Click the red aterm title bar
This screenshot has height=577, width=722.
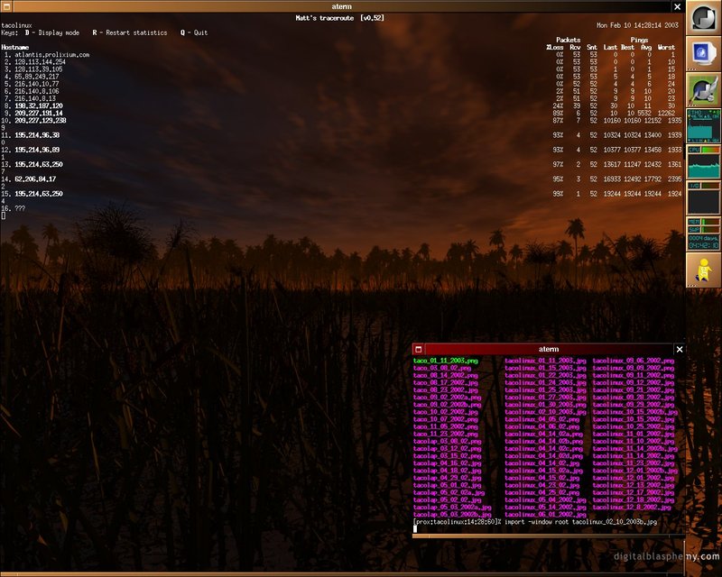(549, 349)
